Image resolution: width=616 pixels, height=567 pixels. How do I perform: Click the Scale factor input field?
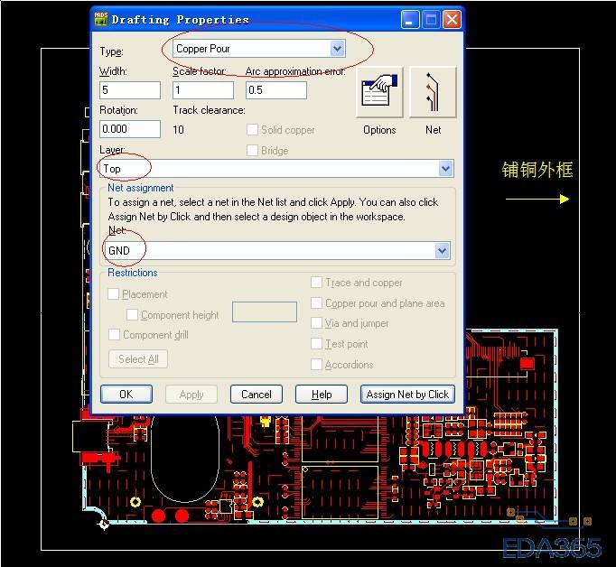tap(203, 90)
